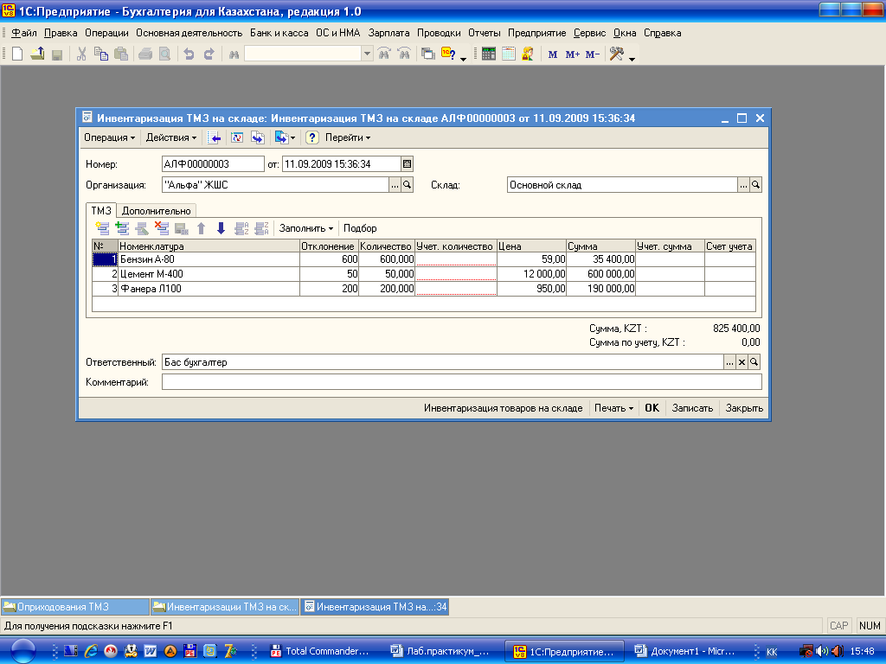Click the copy row icon with green plus
The image size is (886, 664).
pyautogui.click(x=122, y=228)
